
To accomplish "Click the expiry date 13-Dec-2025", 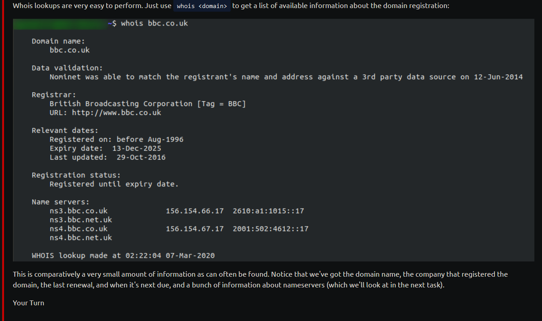I will (x=137, y=148).
